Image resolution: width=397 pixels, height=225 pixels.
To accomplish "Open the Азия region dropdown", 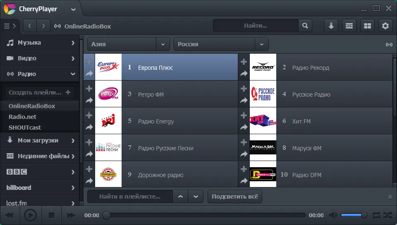I will click(x=128, y=44).
